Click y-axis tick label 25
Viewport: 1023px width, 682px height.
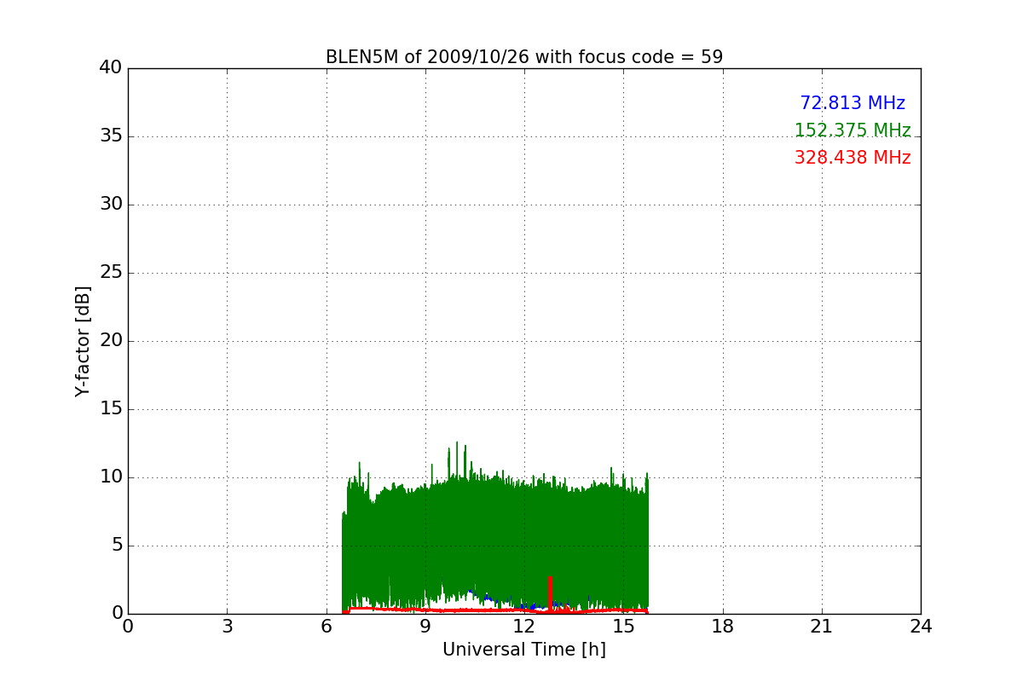point(111,273)
